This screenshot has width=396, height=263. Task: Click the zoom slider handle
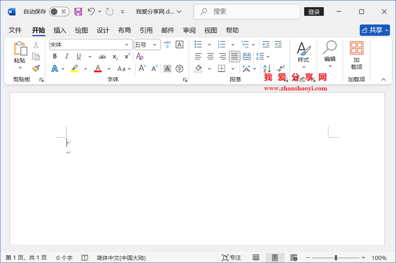click(x=336, y=257)
